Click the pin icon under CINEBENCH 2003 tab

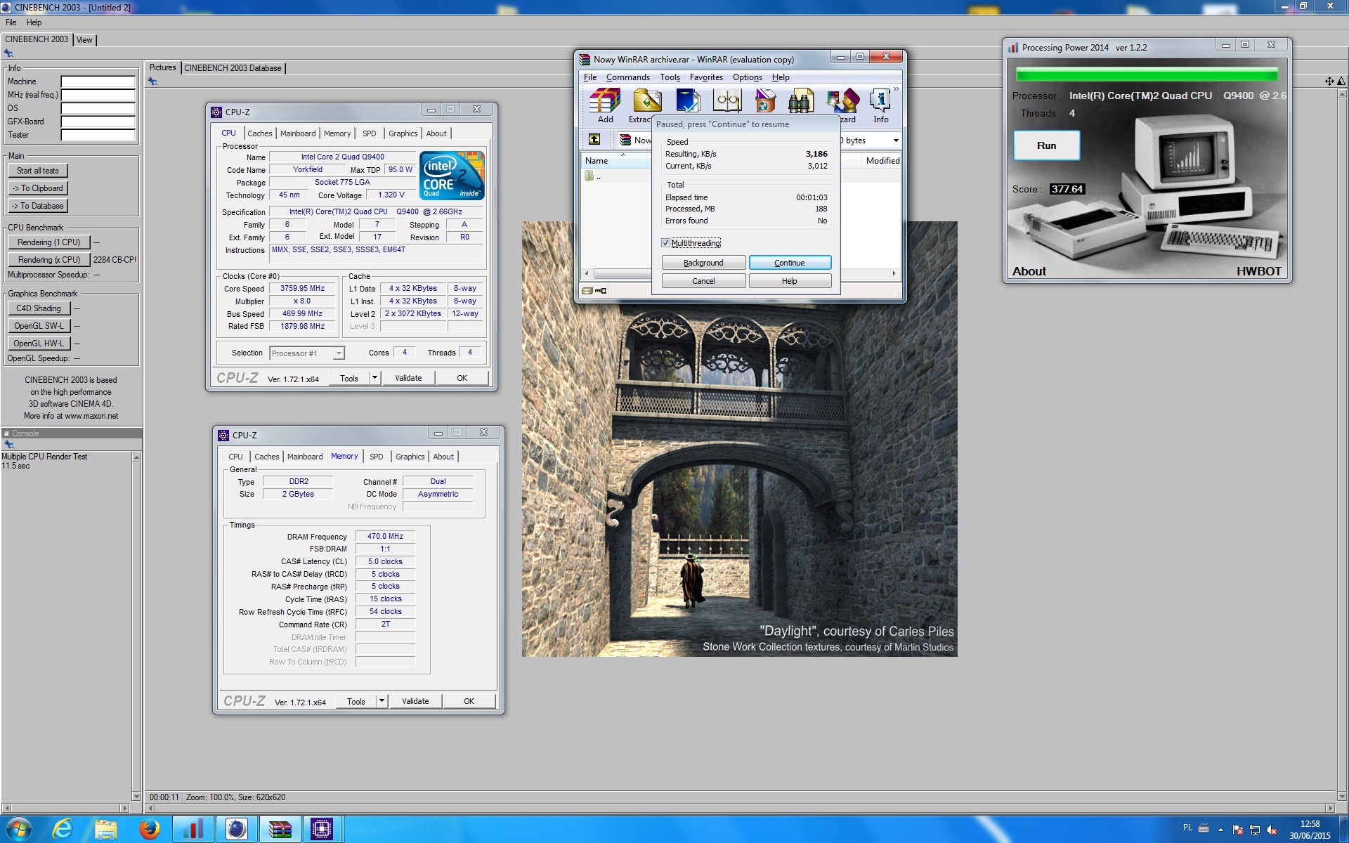click(8, 53)
